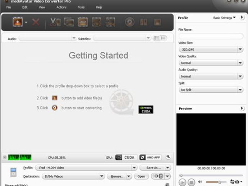Click the green CPU usage graph
The height and width of the screenshot is (186, 248).
20,157
